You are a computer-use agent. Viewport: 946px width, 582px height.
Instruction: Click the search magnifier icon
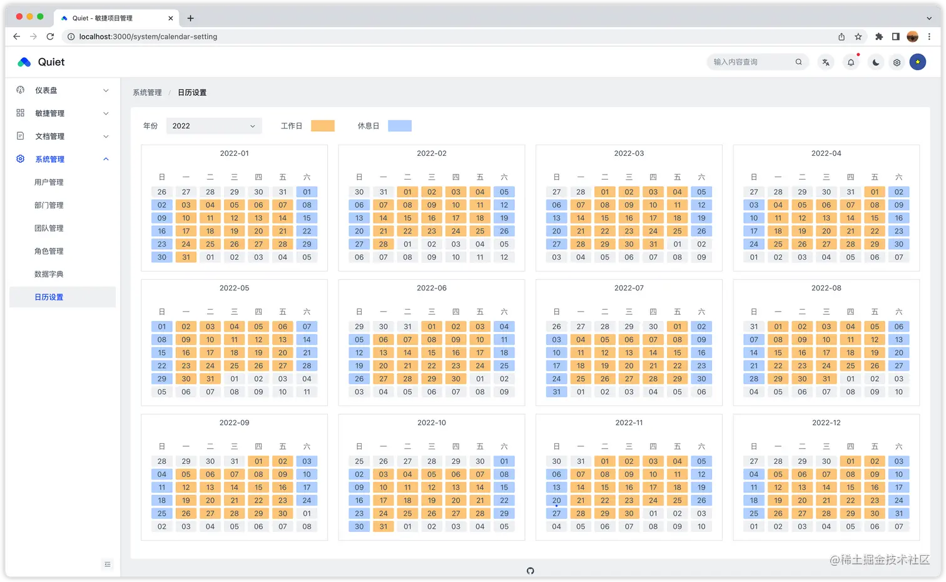click(798, 62)
